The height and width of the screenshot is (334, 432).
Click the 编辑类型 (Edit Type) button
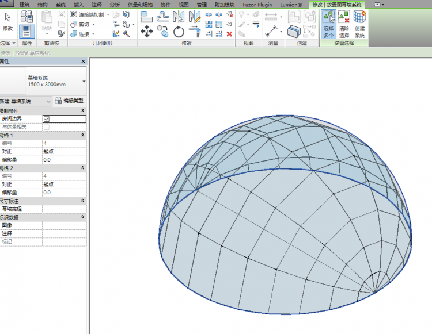pos(70,101)
